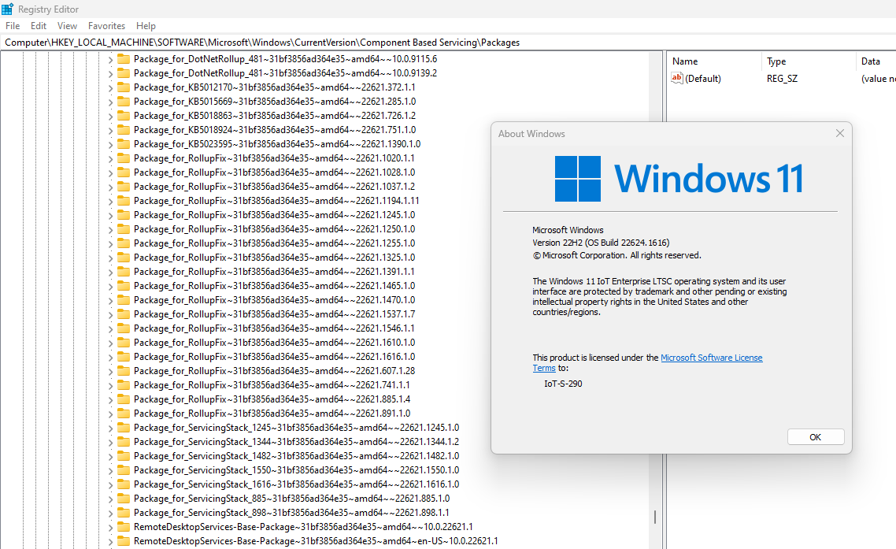Viewport: 896px width, 549px height.
Task: Click the Data column header
Action: [x=871, y=61]
